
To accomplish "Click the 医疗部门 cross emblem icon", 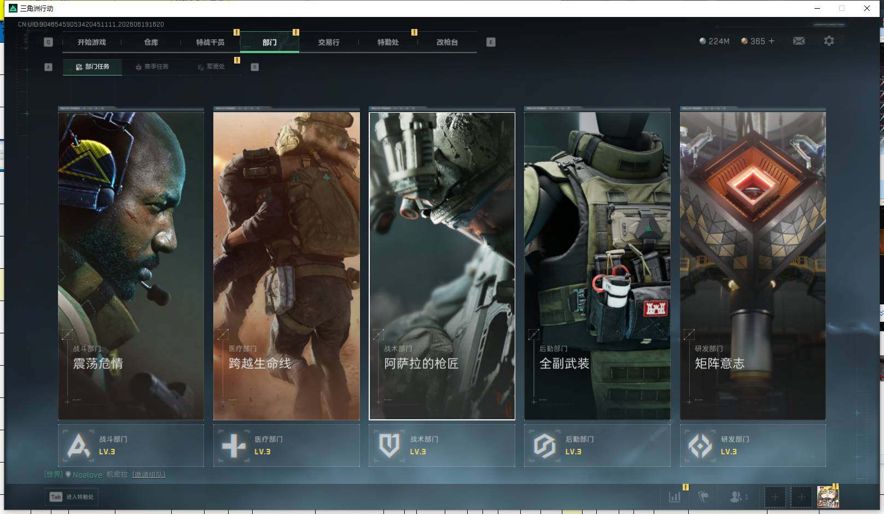I will (234, 446).
